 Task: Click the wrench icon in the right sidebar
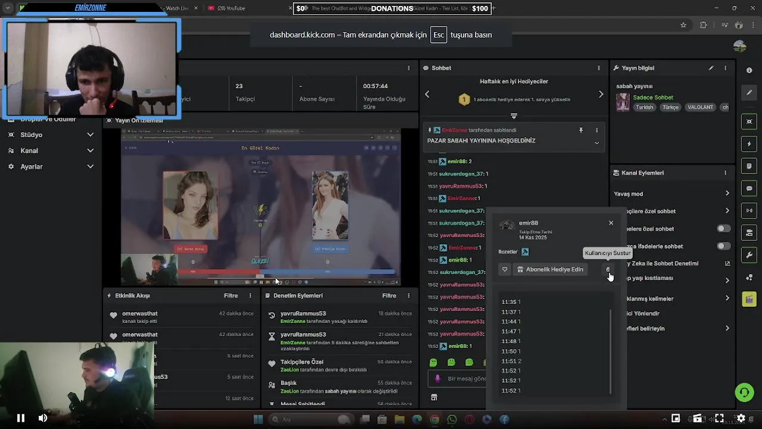(x=749, y=255)
